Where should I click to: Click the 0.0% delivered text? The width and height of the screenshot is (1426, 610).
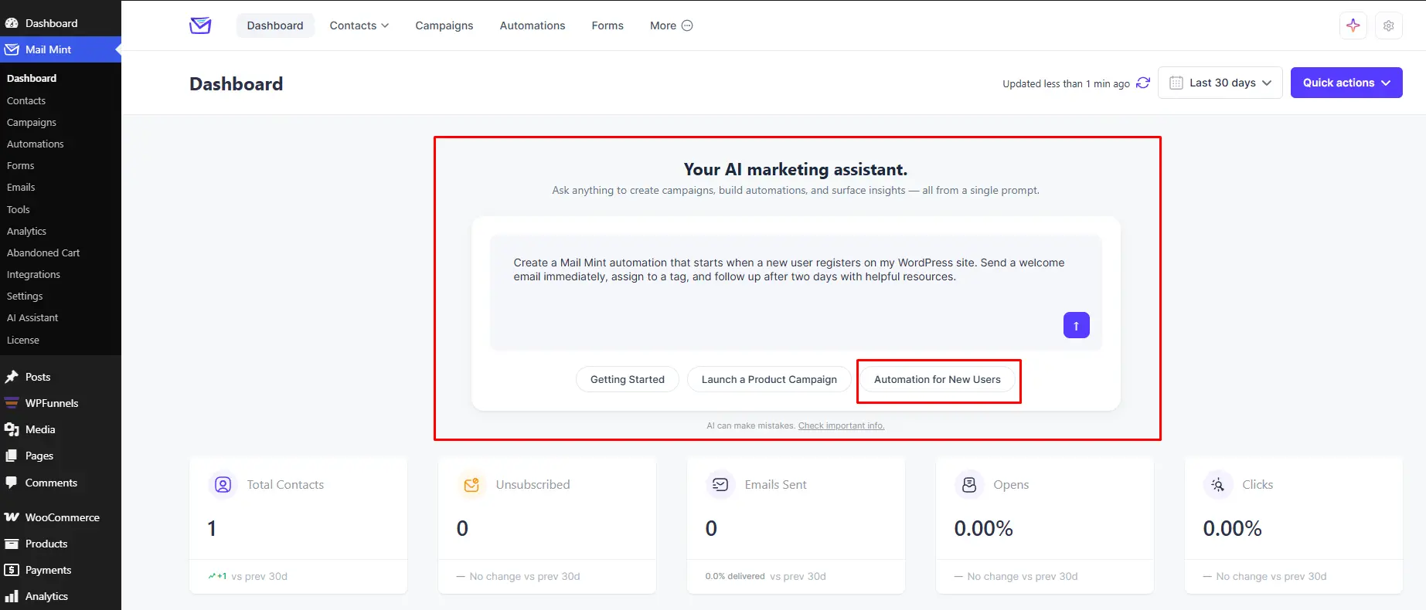[735, 576]
